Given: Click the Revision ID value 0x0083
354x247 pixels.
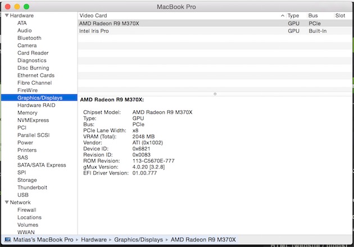Looking at the screenshot, I should (142, 155).
